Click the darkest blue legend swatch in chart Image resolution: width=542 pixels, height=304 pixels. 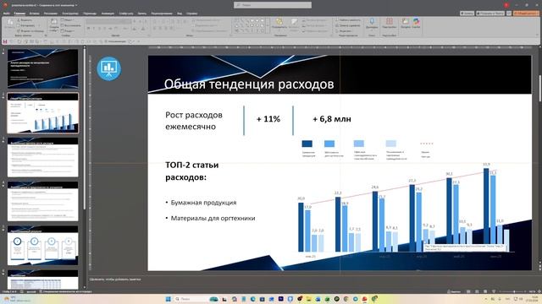click(307, 144)
